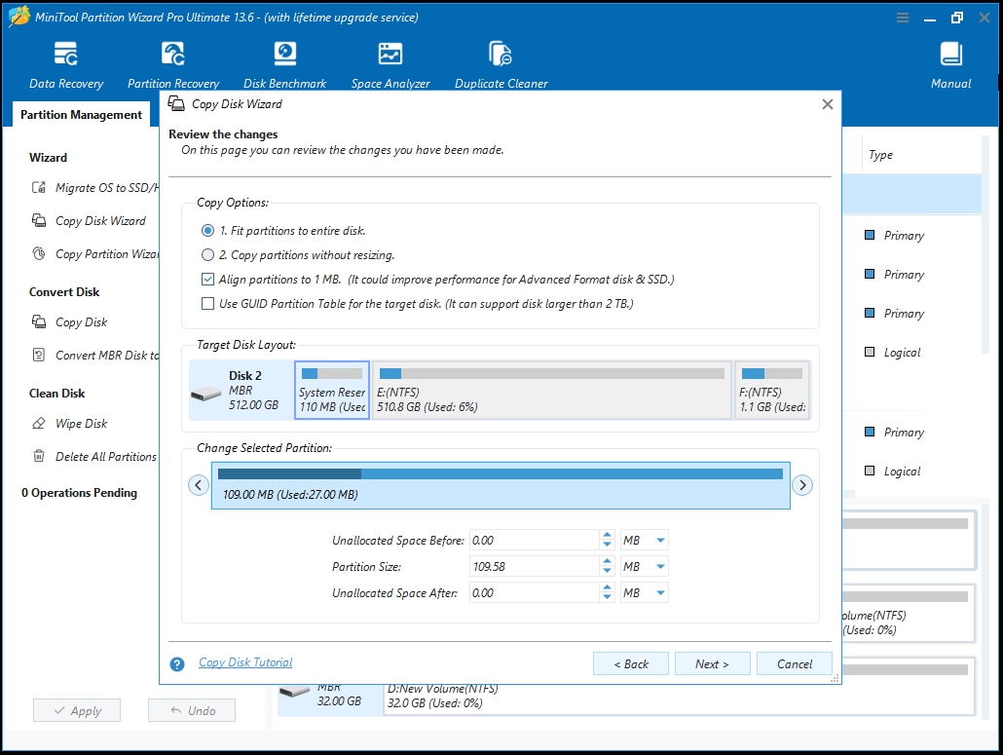Image resolution: width=1003 pixels, height=755 pixels.
Task: Click Copy Partition Wizard sidebar icon
Action: pyautogui.click(x=39, y=254)
